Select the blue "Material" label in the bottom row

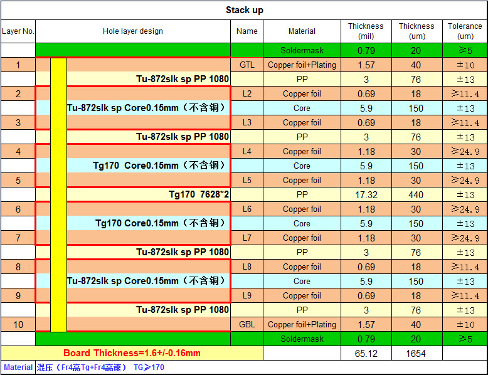tap(18, 367)
